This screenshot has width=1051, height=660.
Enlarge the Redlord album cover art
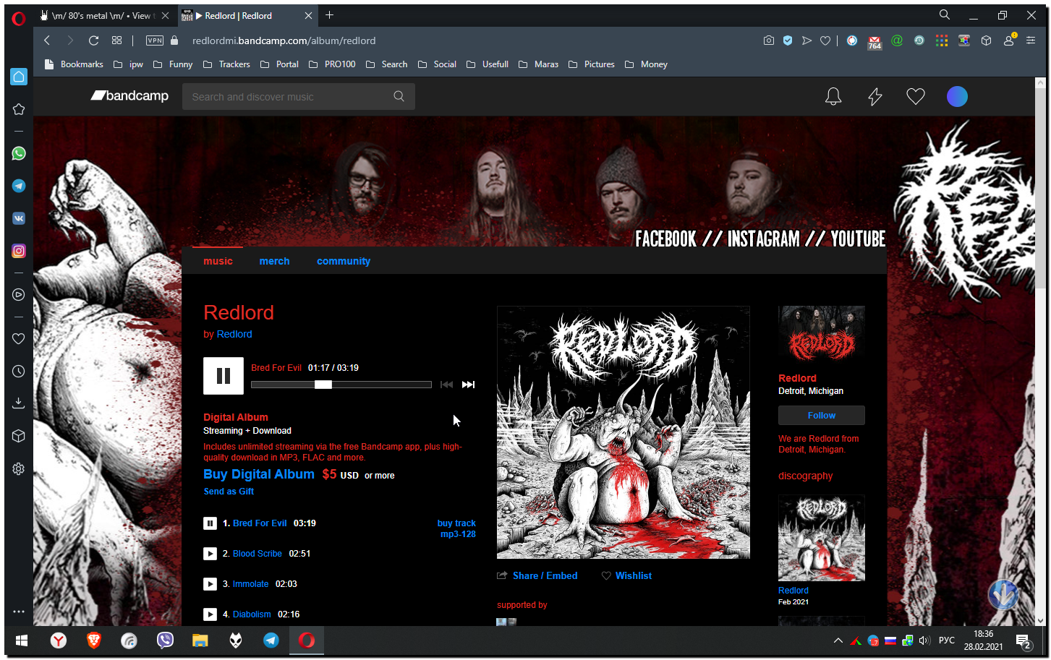[x=624, y=432]
